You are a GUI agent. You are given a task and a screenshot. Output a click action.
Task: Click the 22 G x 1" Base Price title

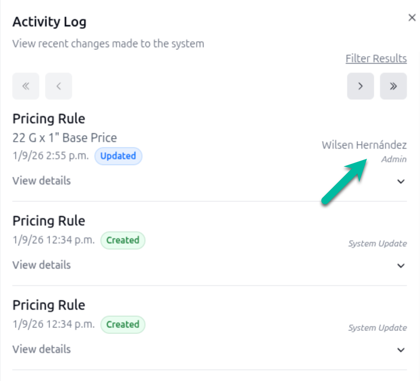coord(65,138)
